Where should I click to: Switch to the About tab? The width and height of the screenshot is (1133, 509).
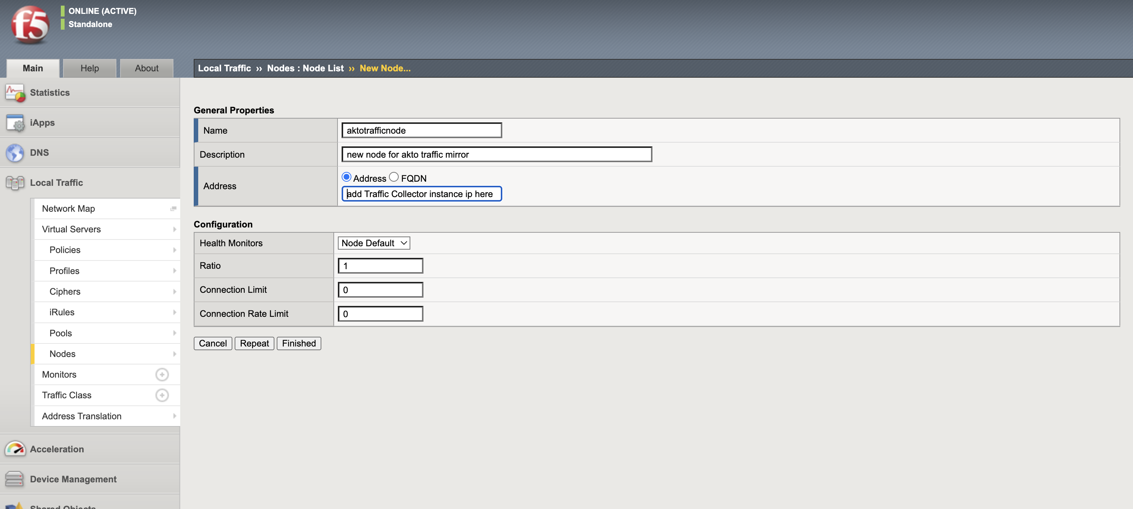(146, 68)
